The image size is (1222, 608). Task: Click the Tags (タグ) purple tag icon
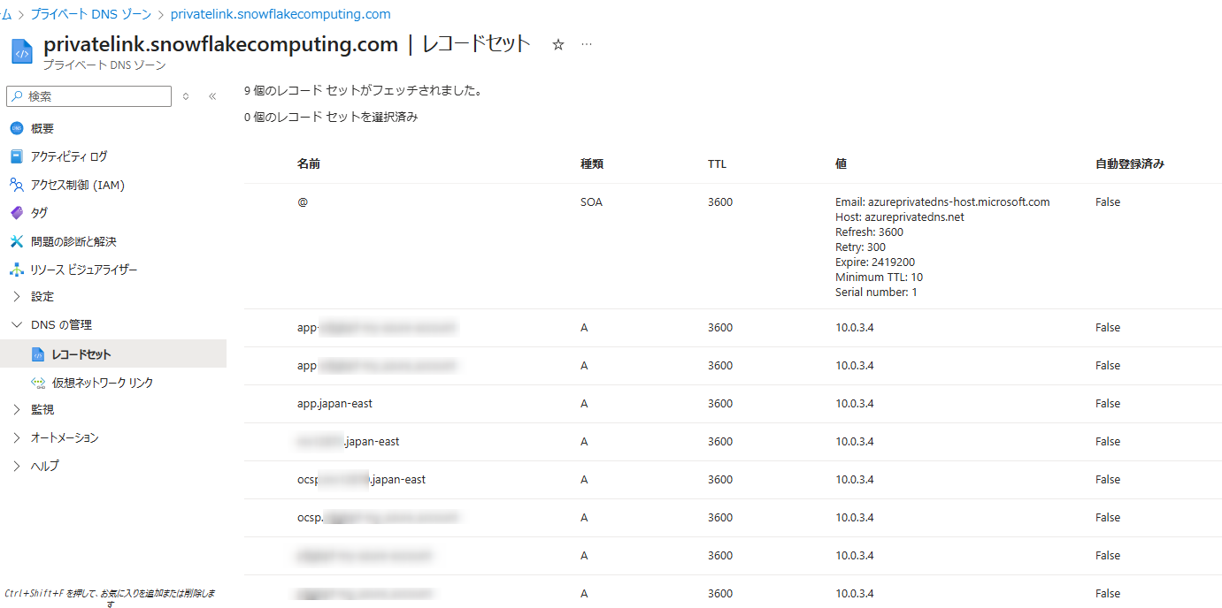17,213
